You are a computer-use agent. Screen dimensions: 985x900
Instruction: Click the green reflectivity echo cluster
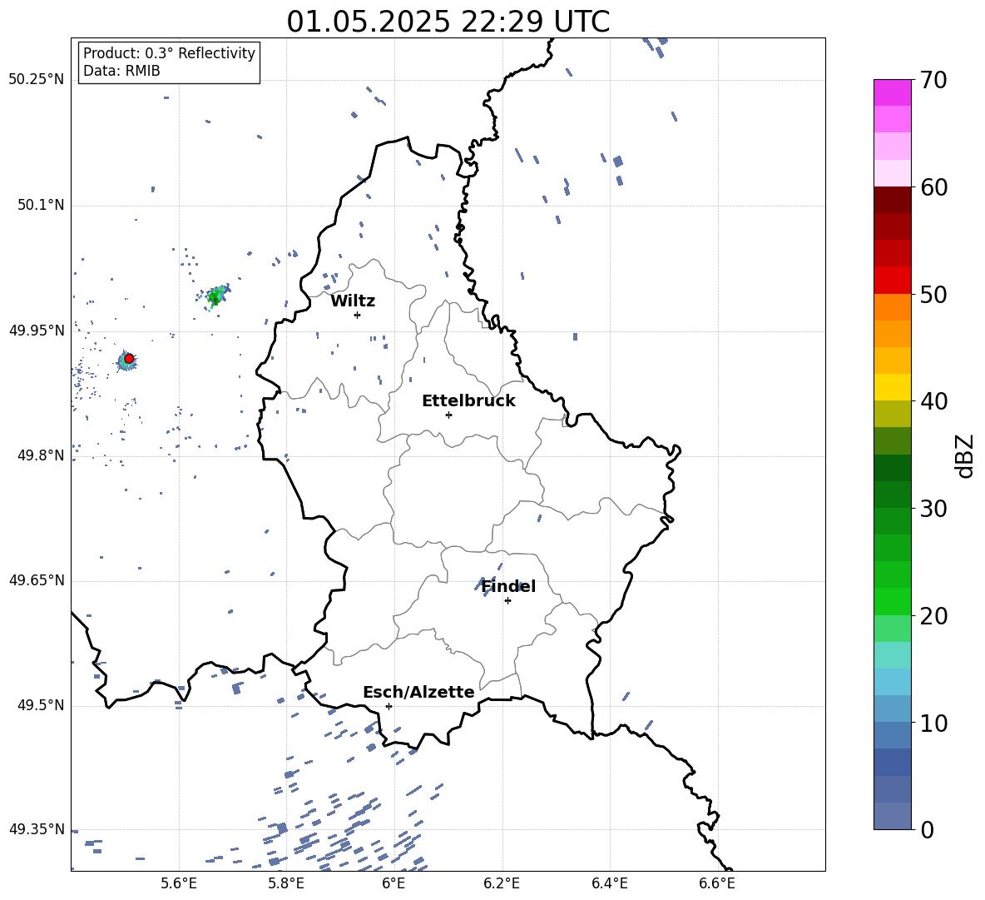pos(217,296)
